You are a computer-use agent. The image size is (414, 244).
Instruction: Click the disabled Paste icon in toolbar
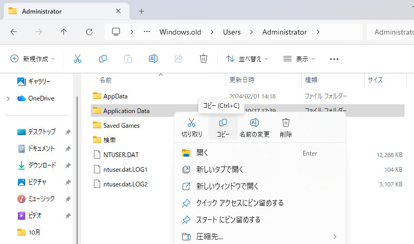(128, 59)
